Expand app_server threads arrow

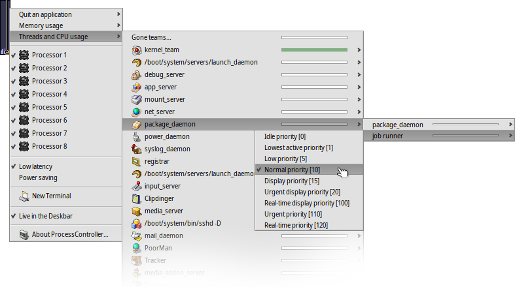click(359, 87)
